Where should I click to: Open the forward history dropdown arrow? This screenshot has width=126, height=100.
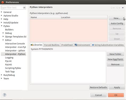click(119, 8)
